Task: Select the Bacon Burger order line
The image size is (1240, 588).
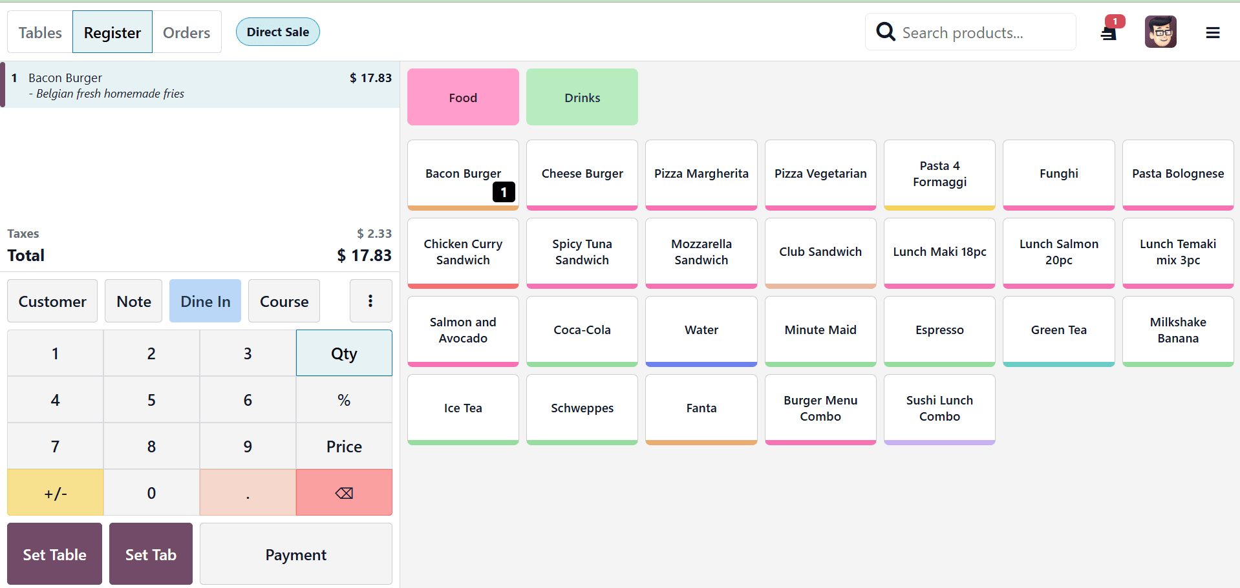Action: tap(194, 85)
